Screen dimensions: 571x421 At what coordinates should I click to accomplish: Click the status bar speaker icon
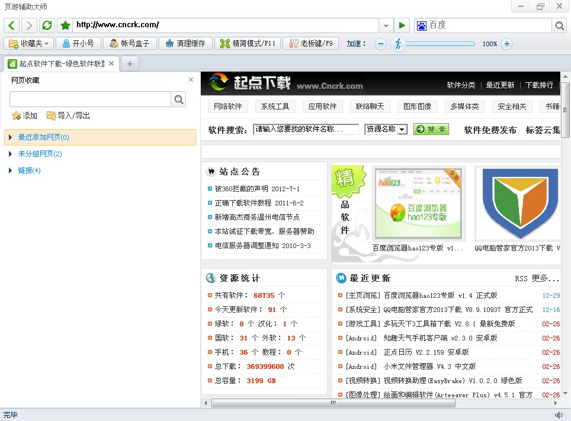pos(559,415)
